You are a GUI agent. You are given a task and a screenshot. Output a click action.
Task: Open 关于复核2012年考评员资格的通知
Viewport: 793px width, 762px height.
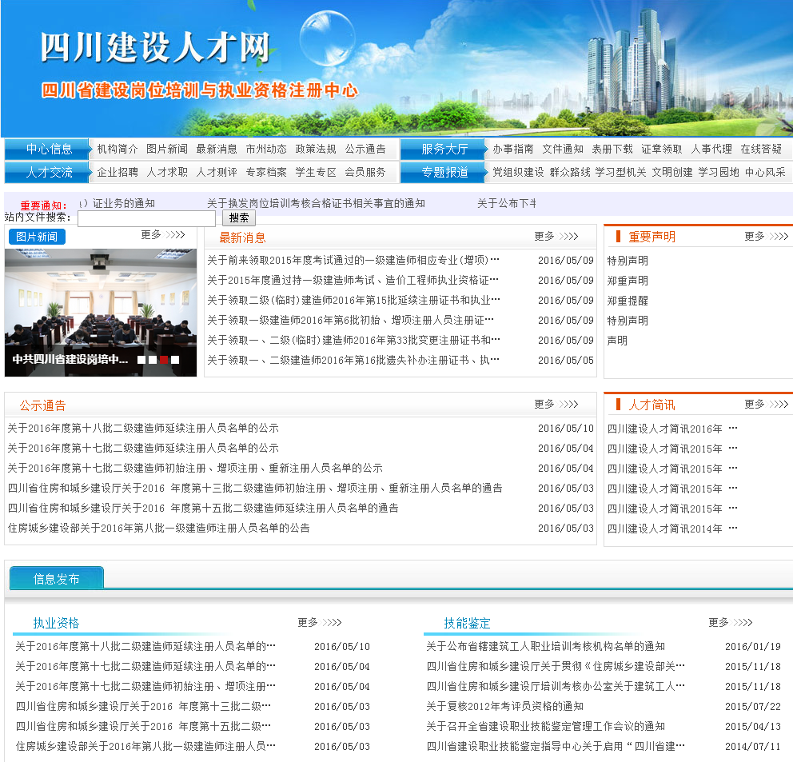(x=504, y=706)
